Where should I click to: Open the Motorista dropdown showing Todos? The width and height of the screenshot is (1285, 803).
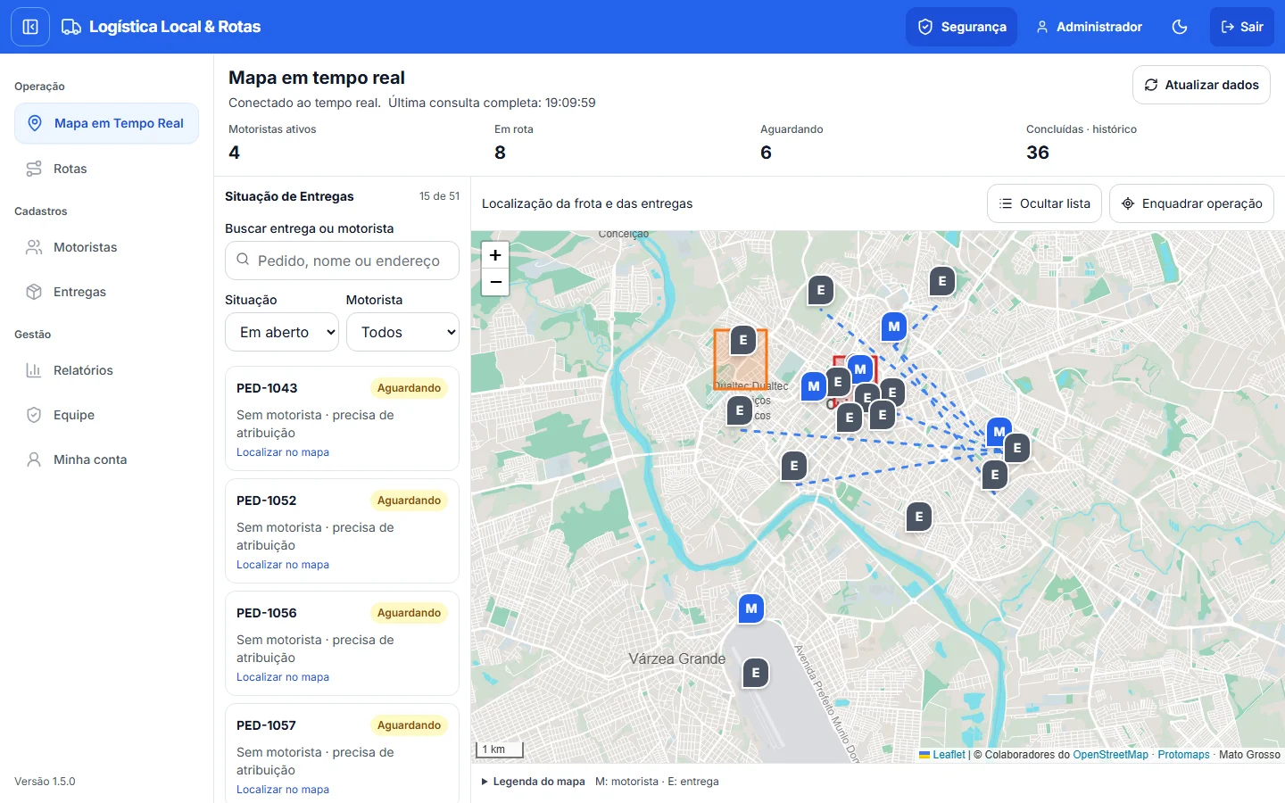coord(402,332)
